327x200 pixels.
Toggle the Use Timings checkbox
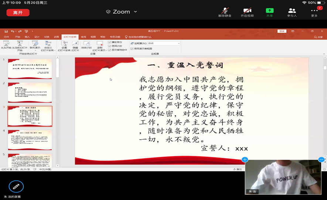110,46
